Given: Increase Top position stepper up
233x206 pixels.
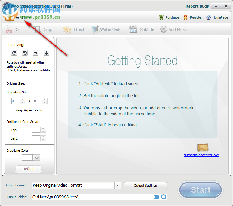Looking at the screenshot, I should (x=43, y=129).
